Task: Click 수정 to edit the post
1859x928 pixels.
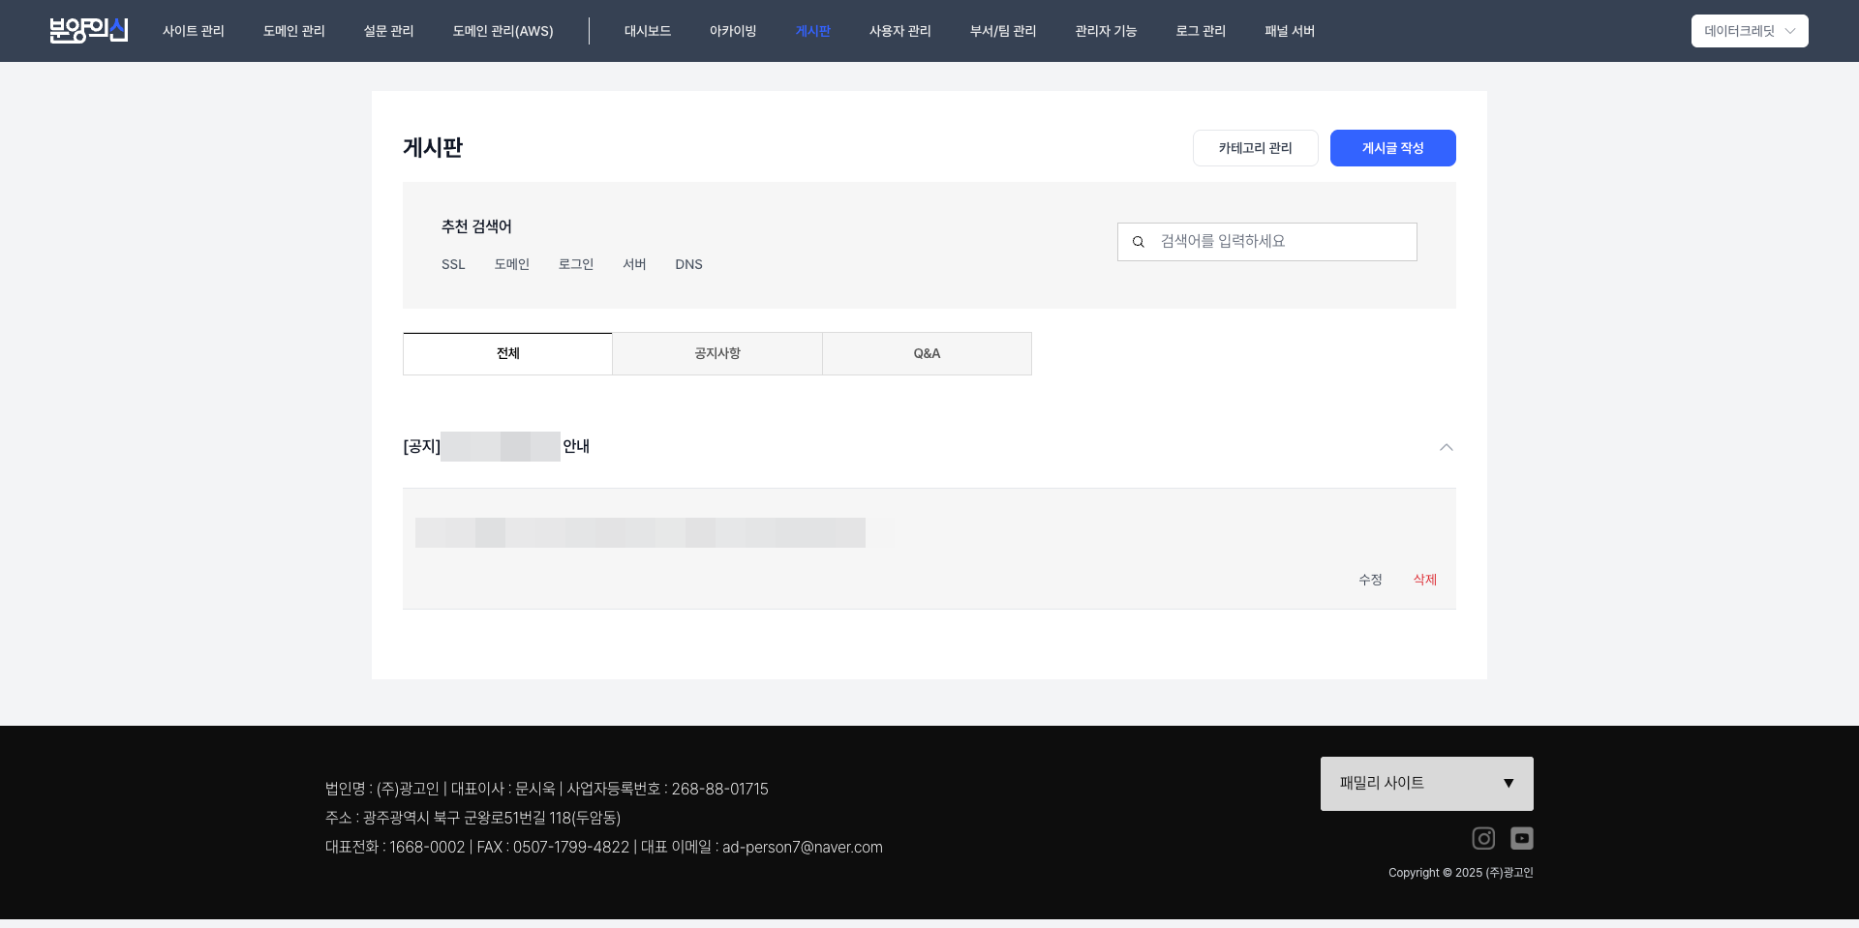Action: click(1370, 580)
